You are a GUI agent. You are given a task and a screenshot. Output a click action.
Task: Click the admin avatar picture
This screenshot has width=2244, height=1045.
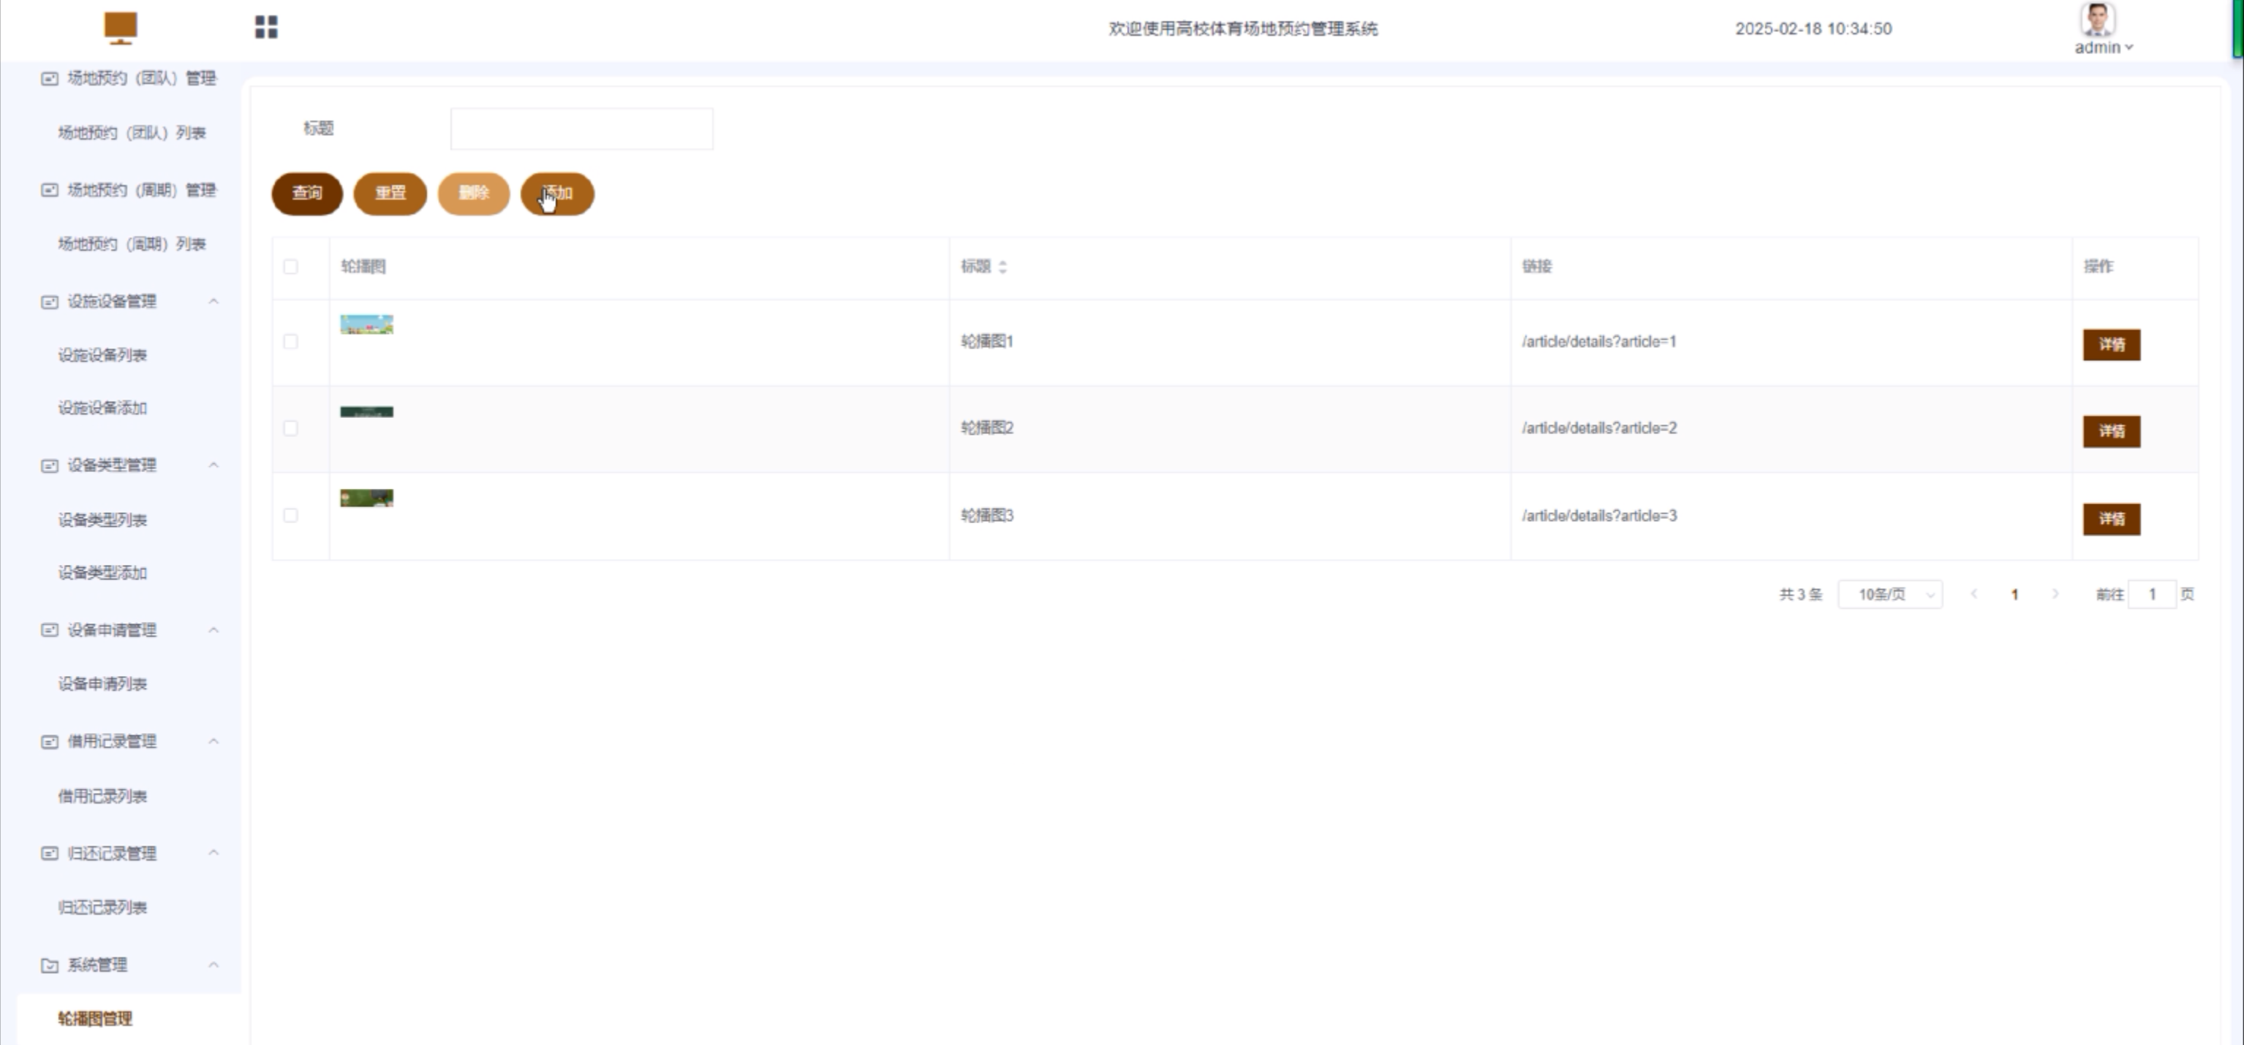pos(2098,19)
